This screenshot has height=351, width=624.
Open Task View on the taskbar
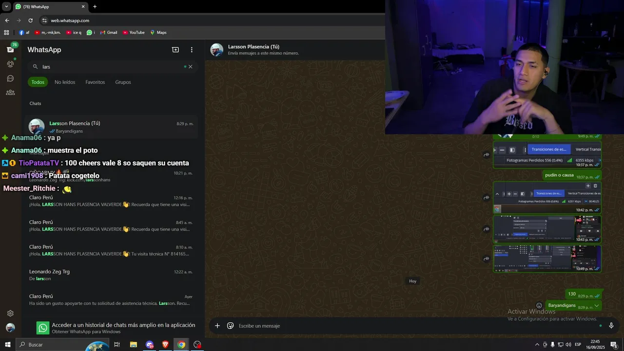tap(117, 345)
